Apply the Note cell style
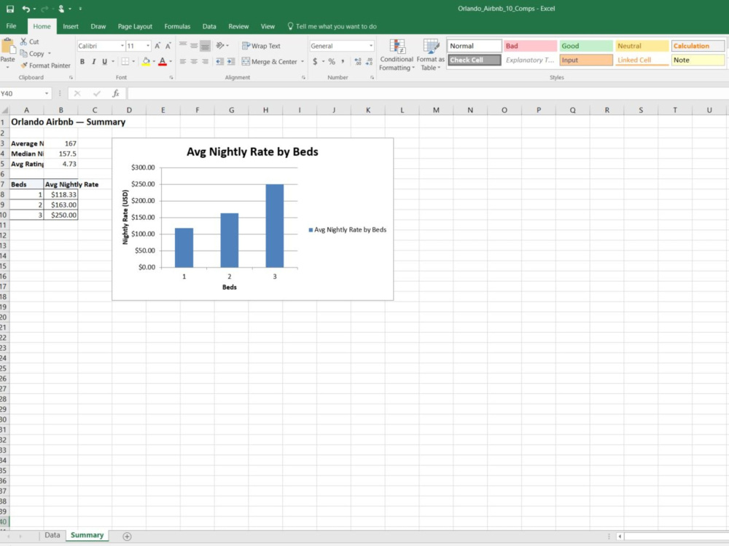 (x=698, y=60)
